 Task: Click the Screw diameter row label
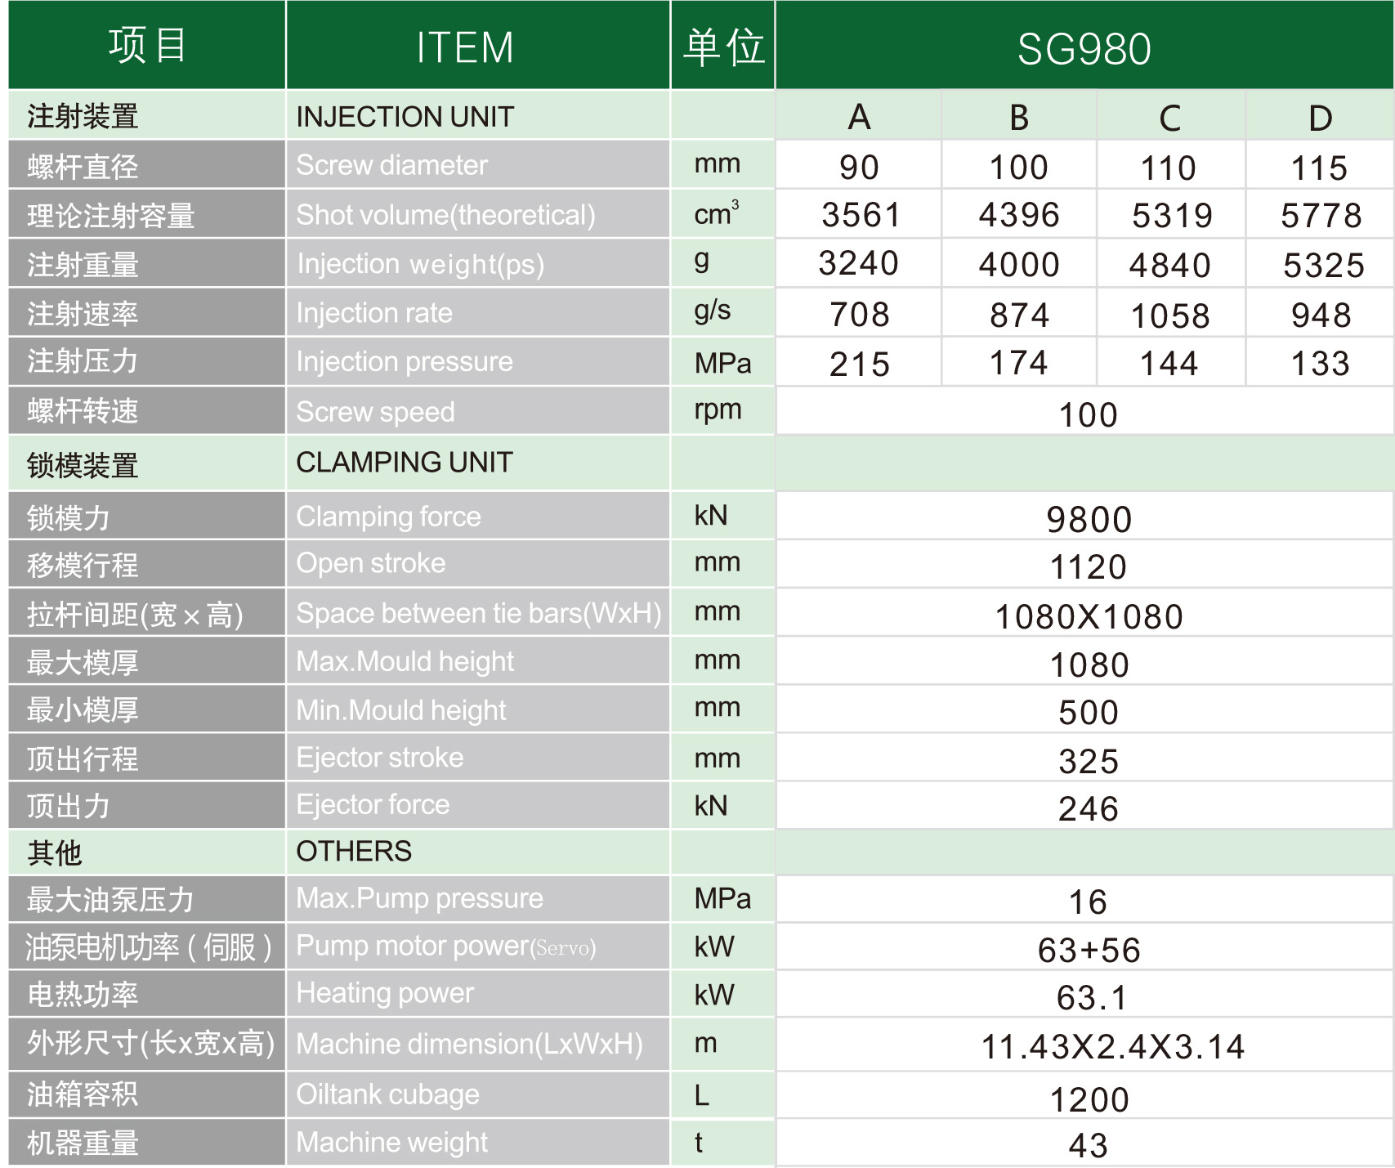click(x=391, y=165)
